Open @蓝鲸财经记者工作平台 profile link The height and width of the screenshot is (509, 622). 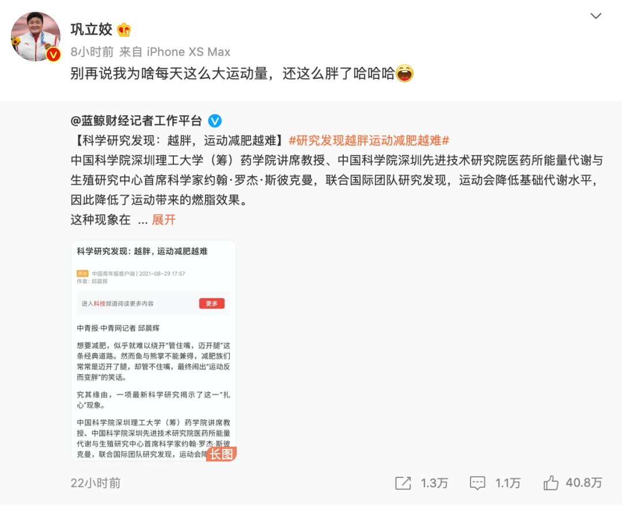136,120
